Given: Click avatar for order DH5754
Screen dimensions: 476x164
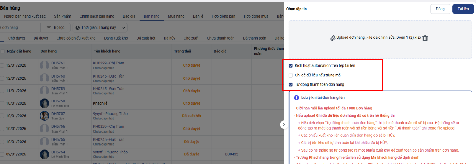Looking at the screenshot, I should point(45,154).
